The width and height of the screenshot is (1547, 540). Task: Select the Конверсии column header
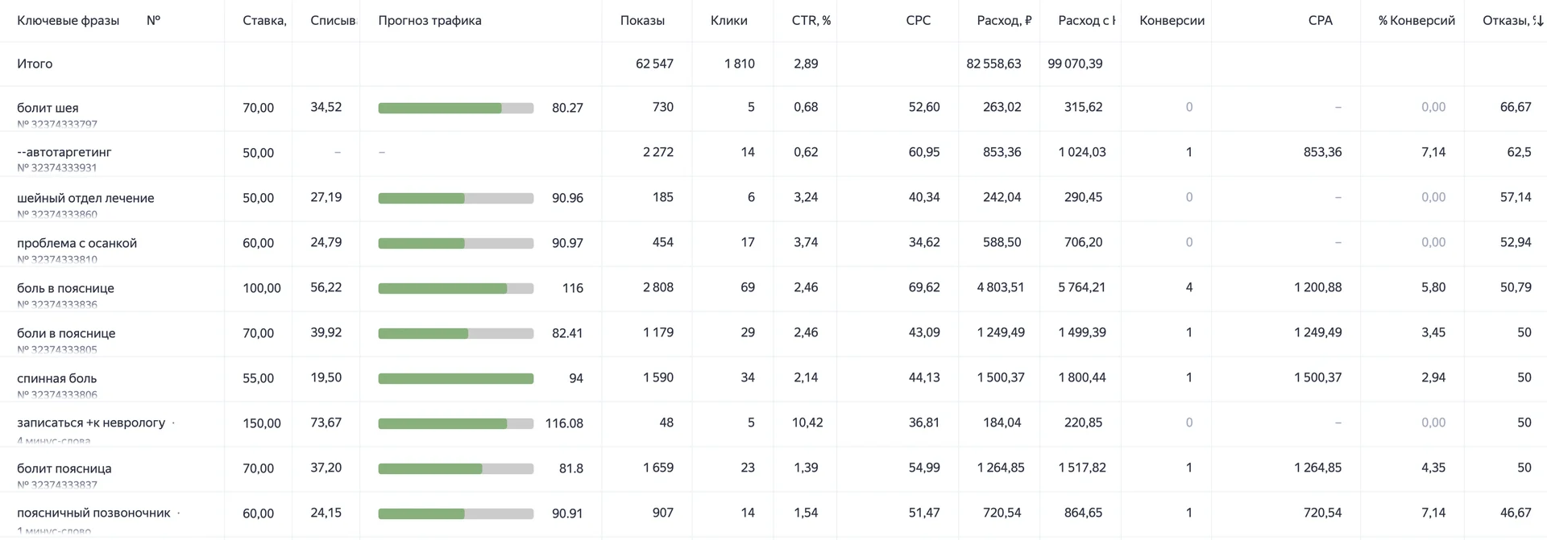coord(1172,21)
